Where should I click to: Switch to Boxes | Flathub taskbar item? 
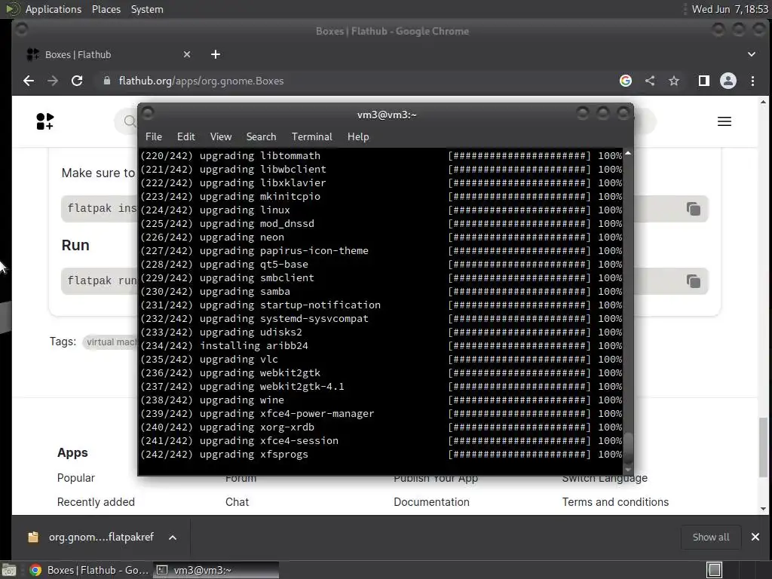pos(89,570)
